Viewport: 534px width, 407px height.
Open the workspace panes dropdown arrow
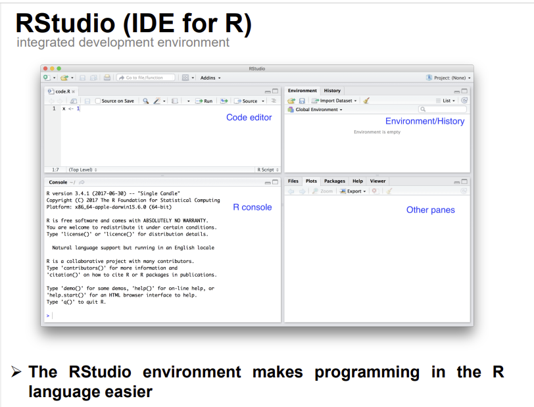pos(193,78)
